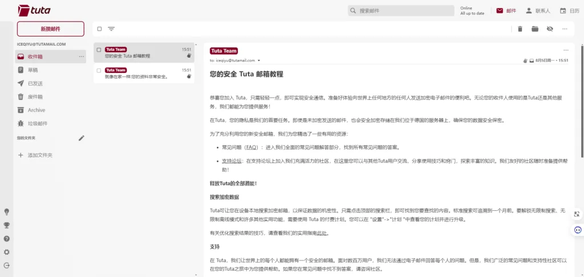Click the lightbulb tips icon in sidebar

coord(6,212)
